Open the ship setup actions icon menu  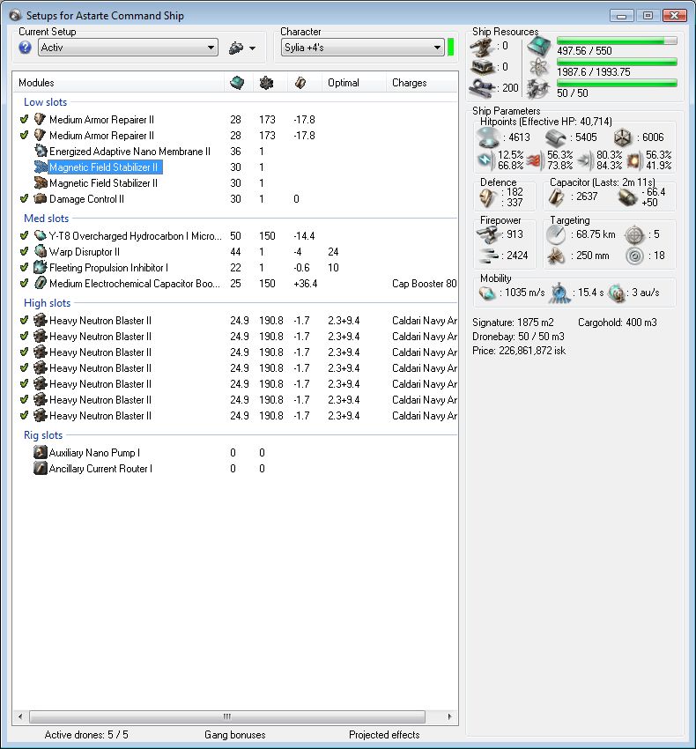236,48
